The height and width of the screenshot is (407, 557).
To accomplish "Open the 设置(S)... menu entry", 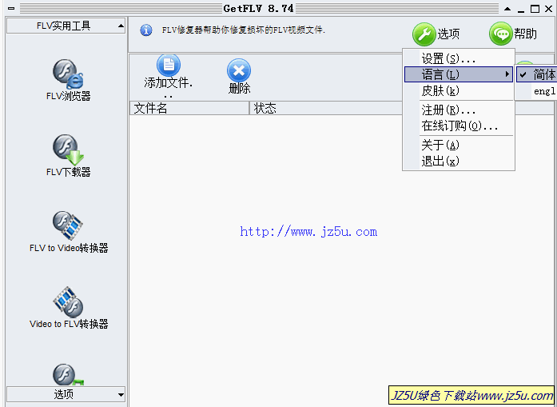I will (x=459, y=58).
